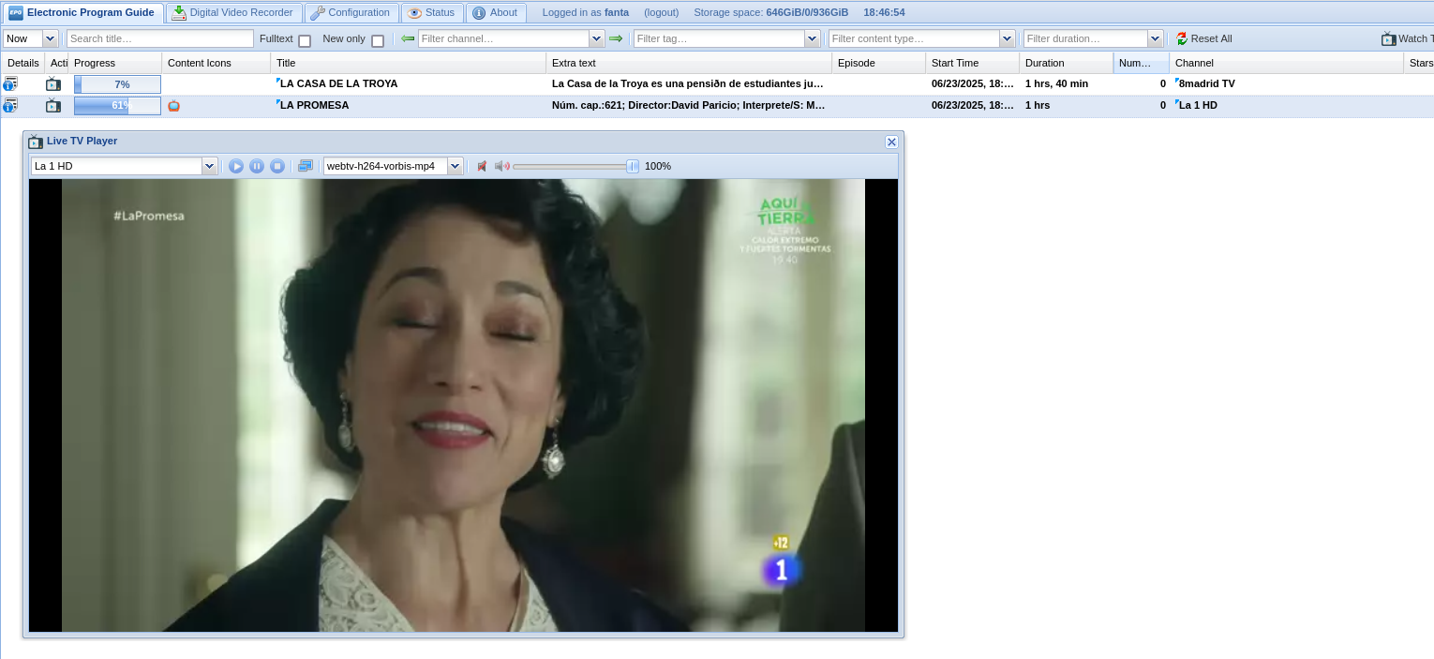Open details for LA PROMESA

(x=10, y=105)
